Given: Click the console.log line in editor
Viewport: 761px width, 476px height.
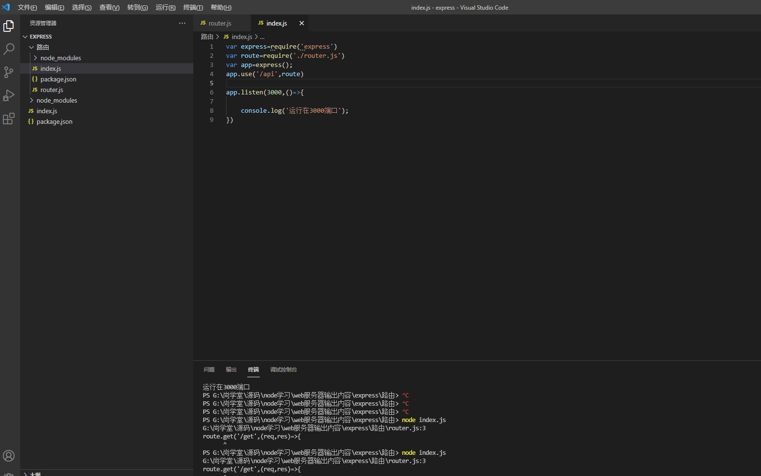Looking at the screenshot, I should click(294, 111).
